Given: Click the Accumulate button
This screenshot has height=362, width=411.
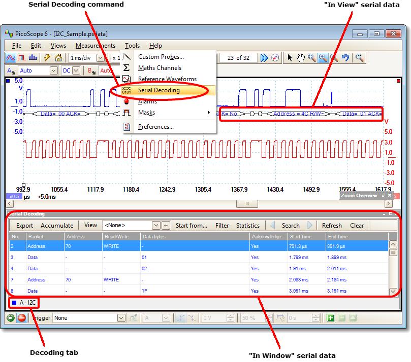Looking at the screenshot, I should click(x=57, y=226).
